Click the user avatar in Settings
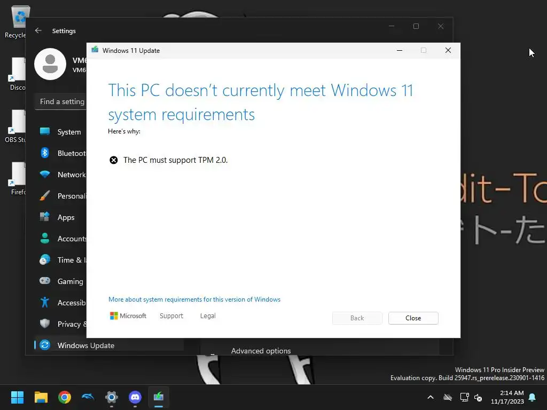Screen dimensions: 547x410 coord(50,64)
